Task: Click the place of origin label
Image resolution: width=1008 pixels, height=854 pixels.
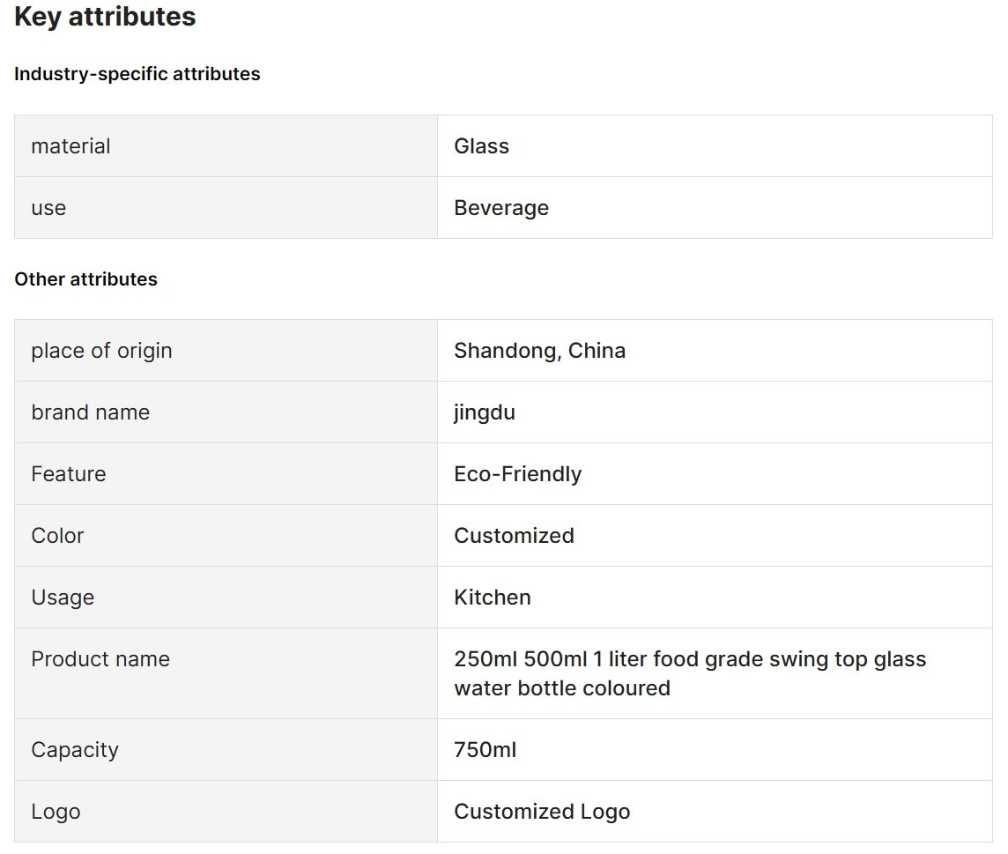Action: click(x=101, y=351)
